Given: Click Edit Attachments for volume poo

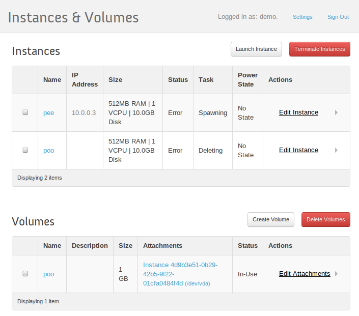Looking at the screenshot, I should click(305, 274).
